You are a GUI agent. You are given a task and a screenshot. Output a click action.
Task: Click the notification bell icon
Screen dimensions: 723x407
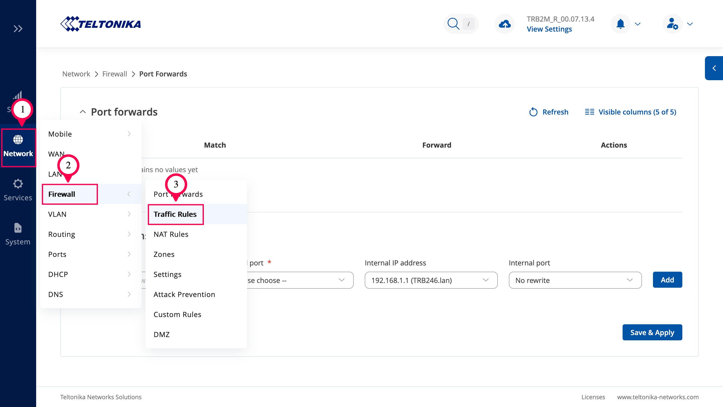tap(620, 24)
